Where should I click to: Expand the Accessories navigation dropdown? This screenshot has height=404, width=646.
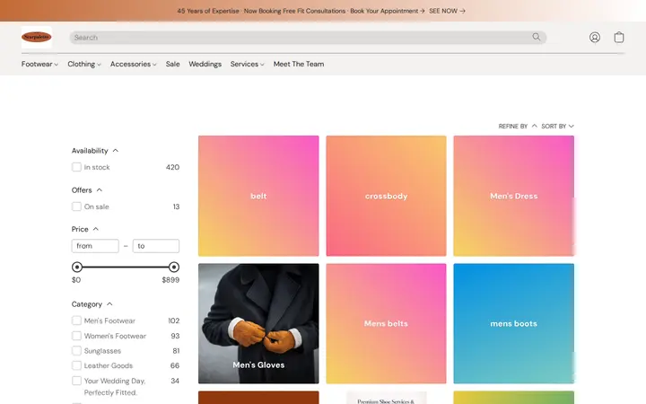[133, 64]
